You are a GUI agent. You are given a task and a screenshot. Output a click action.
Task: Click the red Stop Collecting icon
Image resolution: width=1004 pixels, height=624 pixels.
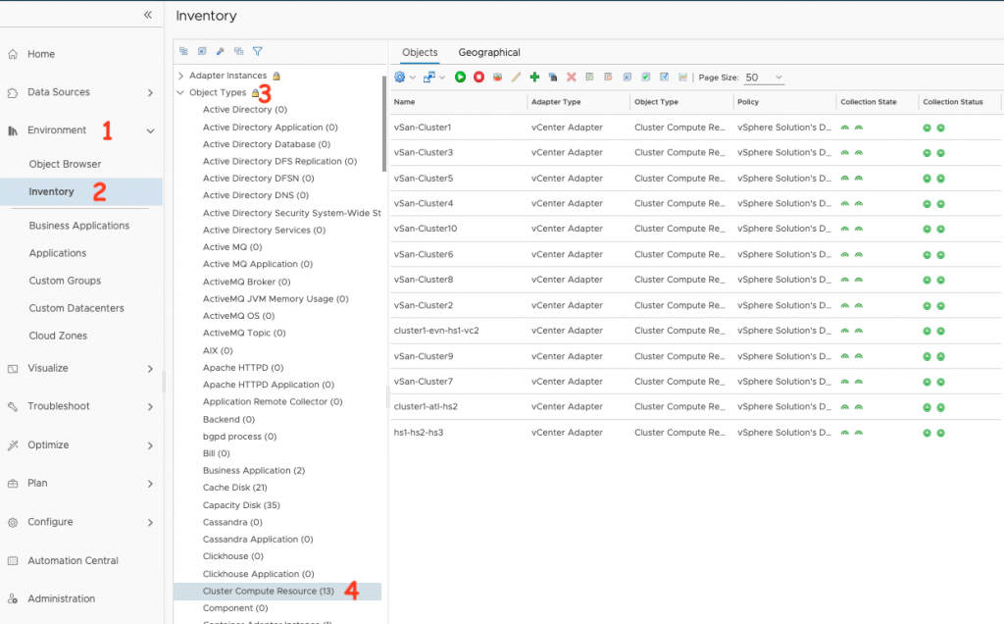pos(478,78)
